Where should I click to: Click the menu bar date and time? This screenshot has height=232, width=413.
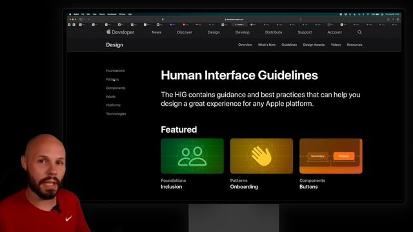(x=392, y=14)
